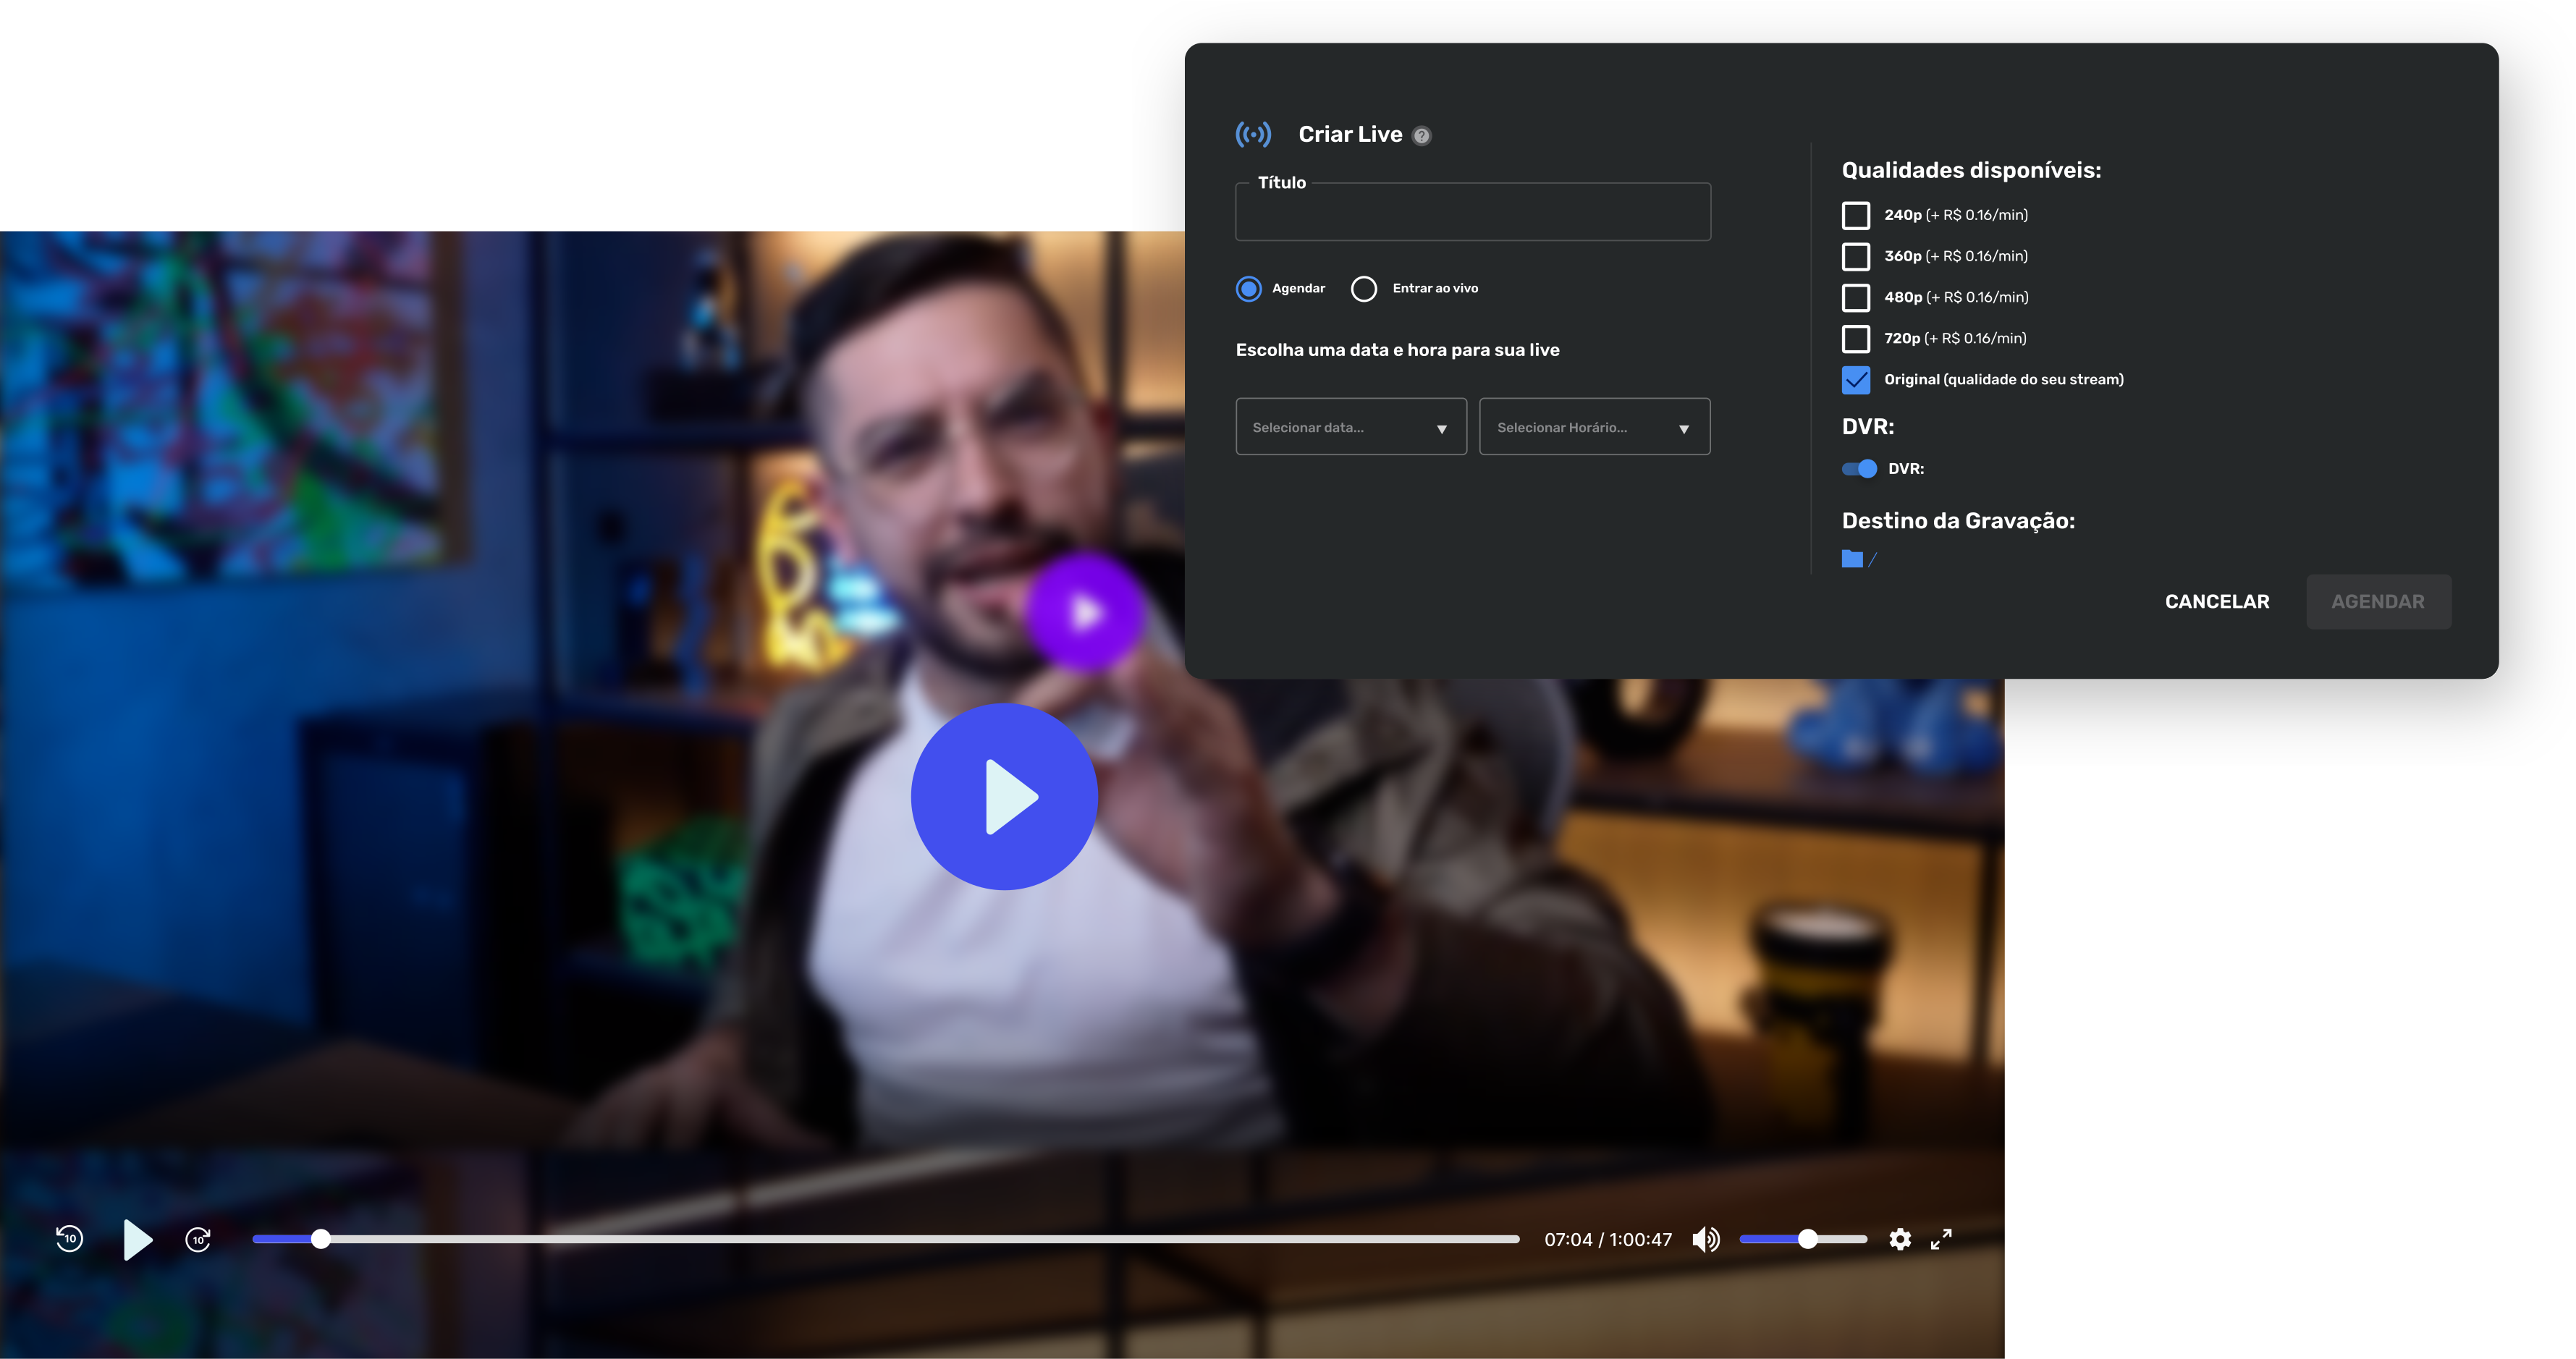Click the AGENDAR button
2576x1359 pixels.
[2378, 601]
